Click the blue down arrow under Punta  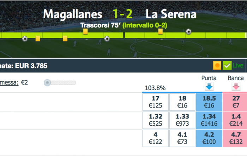tap(209, 86)
